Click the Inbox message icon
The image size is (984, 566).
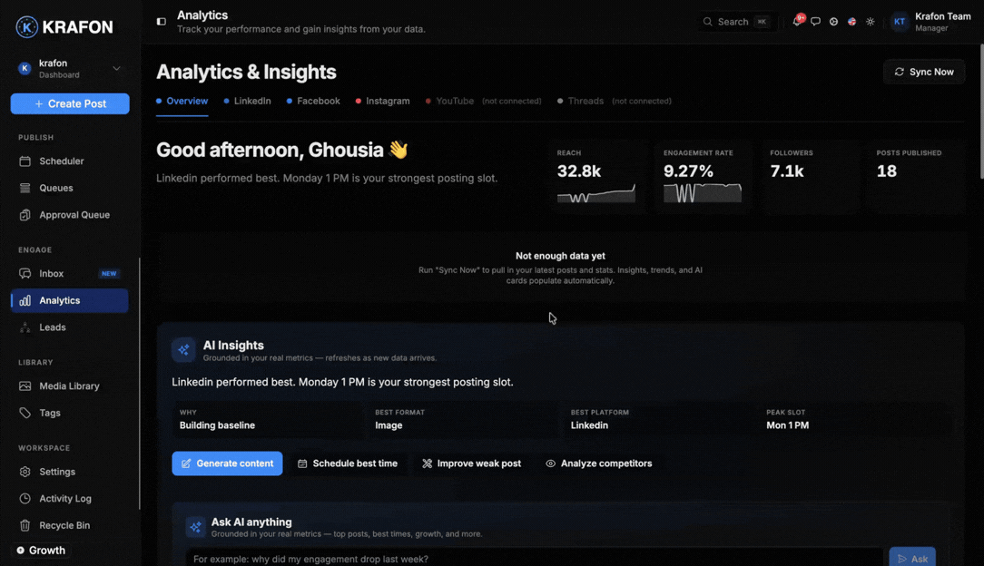tap(25, 273)
